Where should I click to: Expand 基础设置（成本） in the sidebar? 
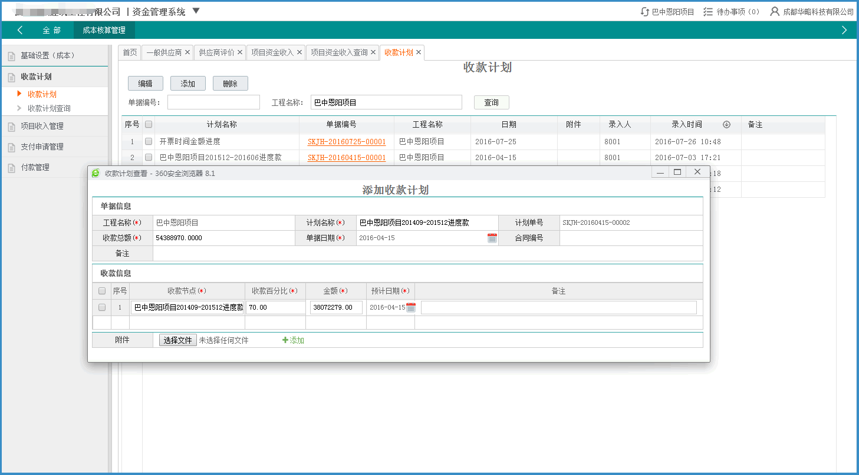55,55
